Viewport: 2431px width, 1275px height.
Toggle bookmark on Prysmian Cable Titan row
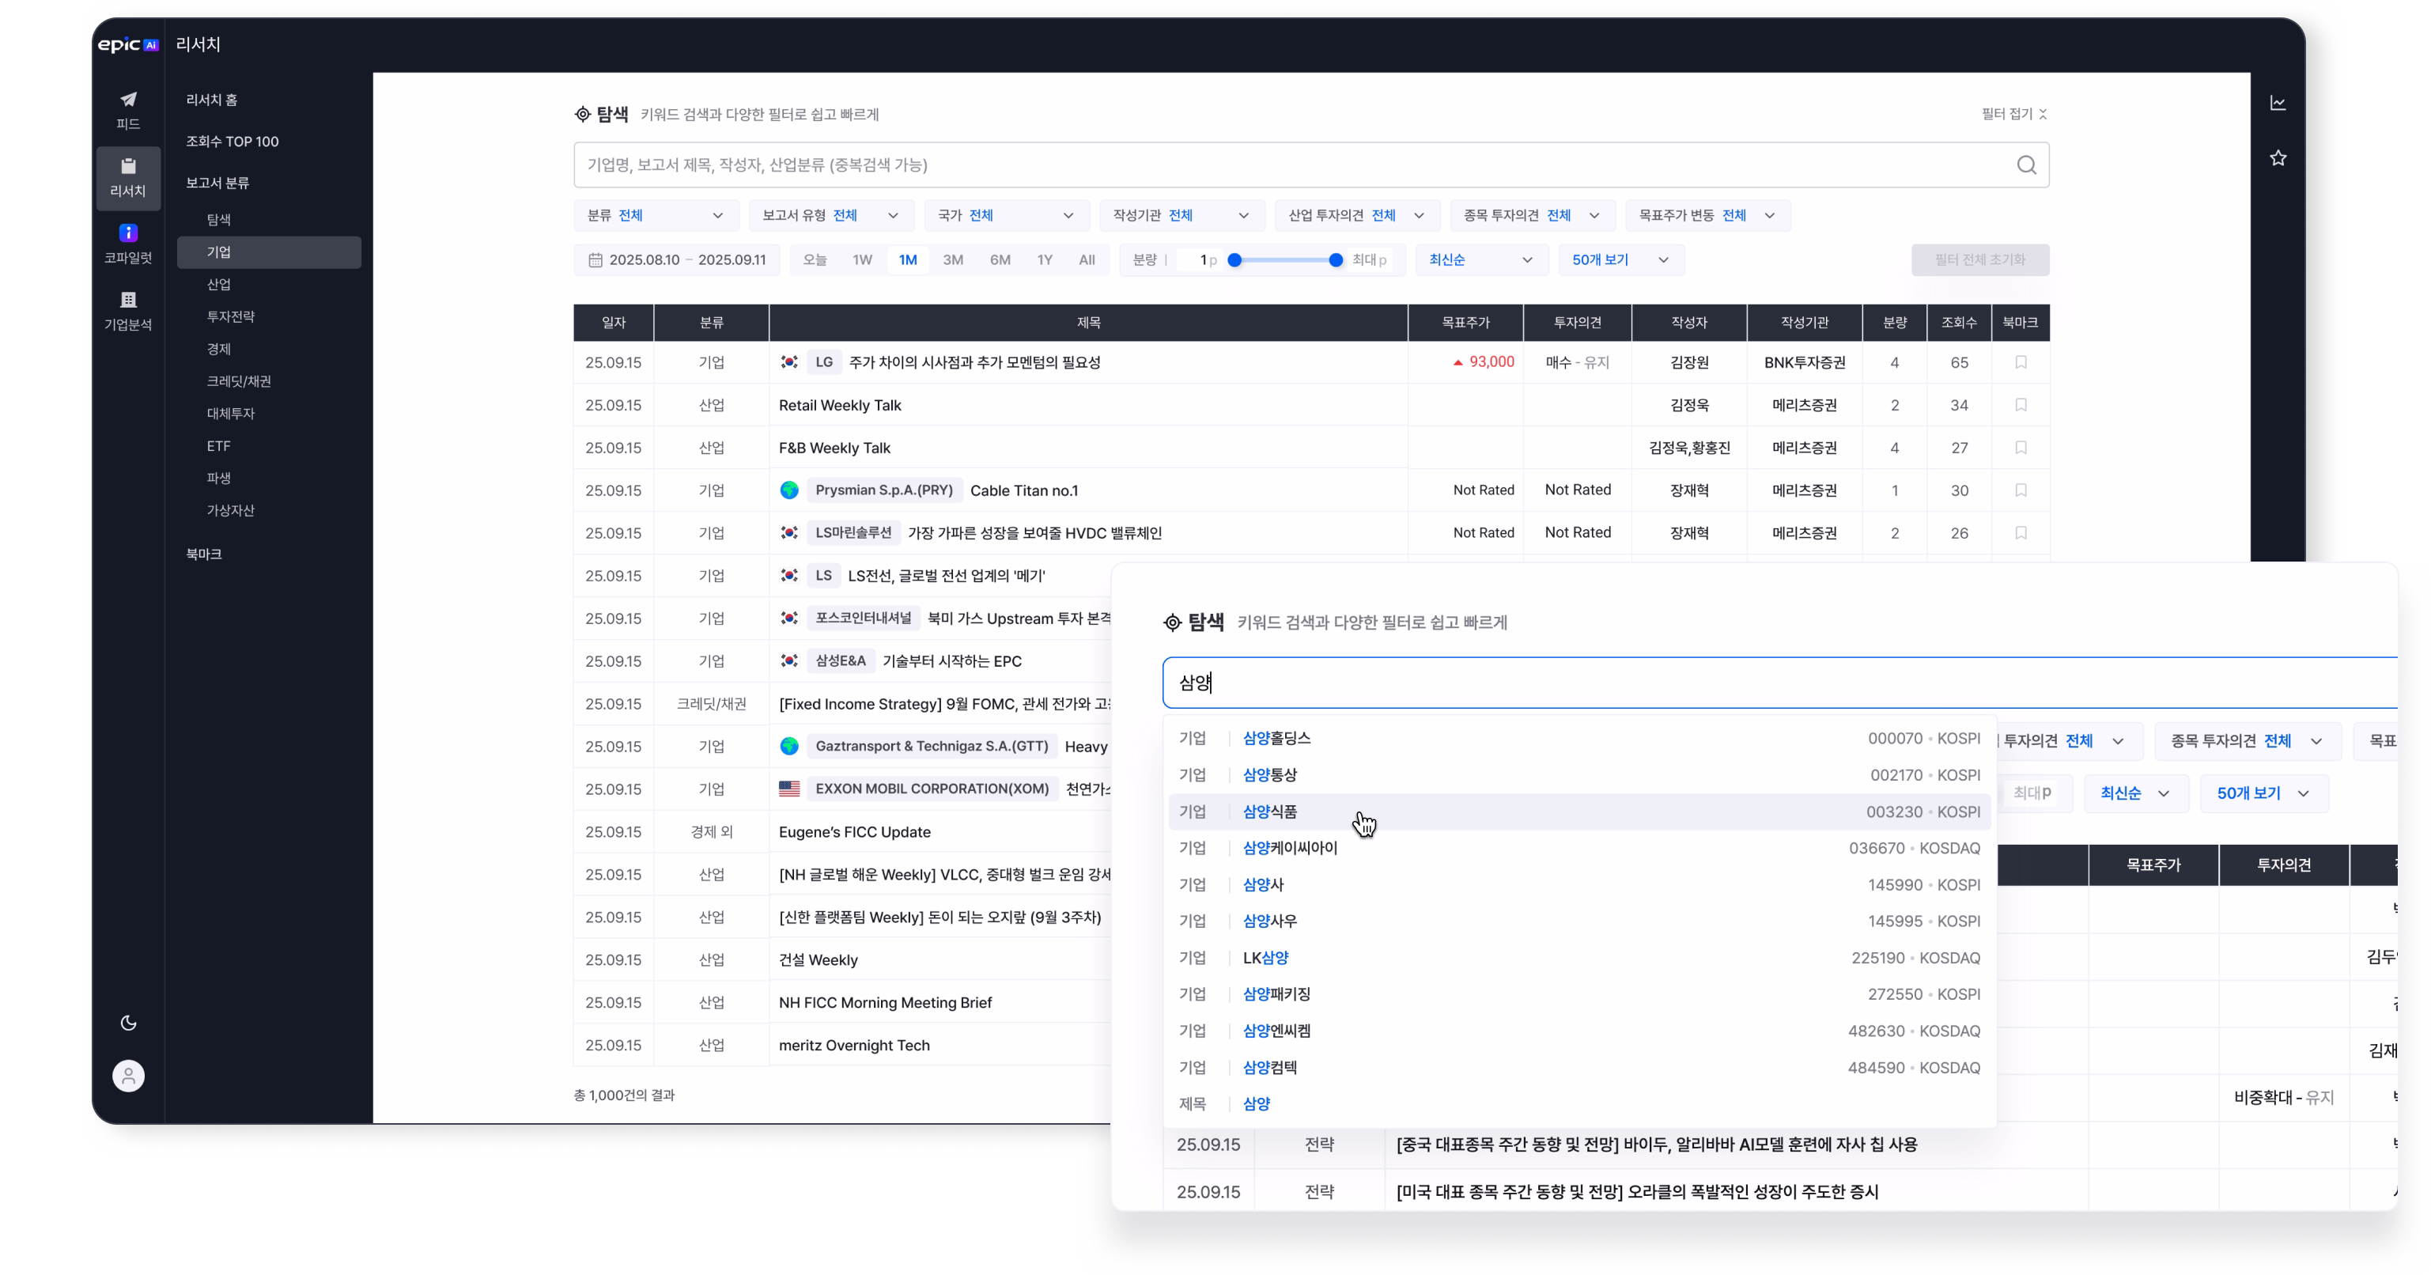point(2021,490)
